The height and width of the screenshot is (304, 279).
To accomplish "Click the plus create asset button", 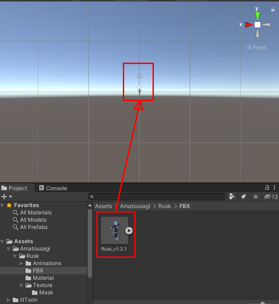I will click(4, 197).
